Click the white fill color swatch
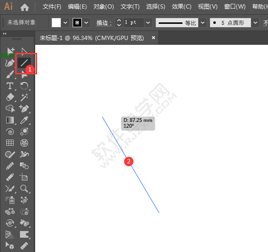The width and height of the screenshot is (268, 252). [56, 22]
